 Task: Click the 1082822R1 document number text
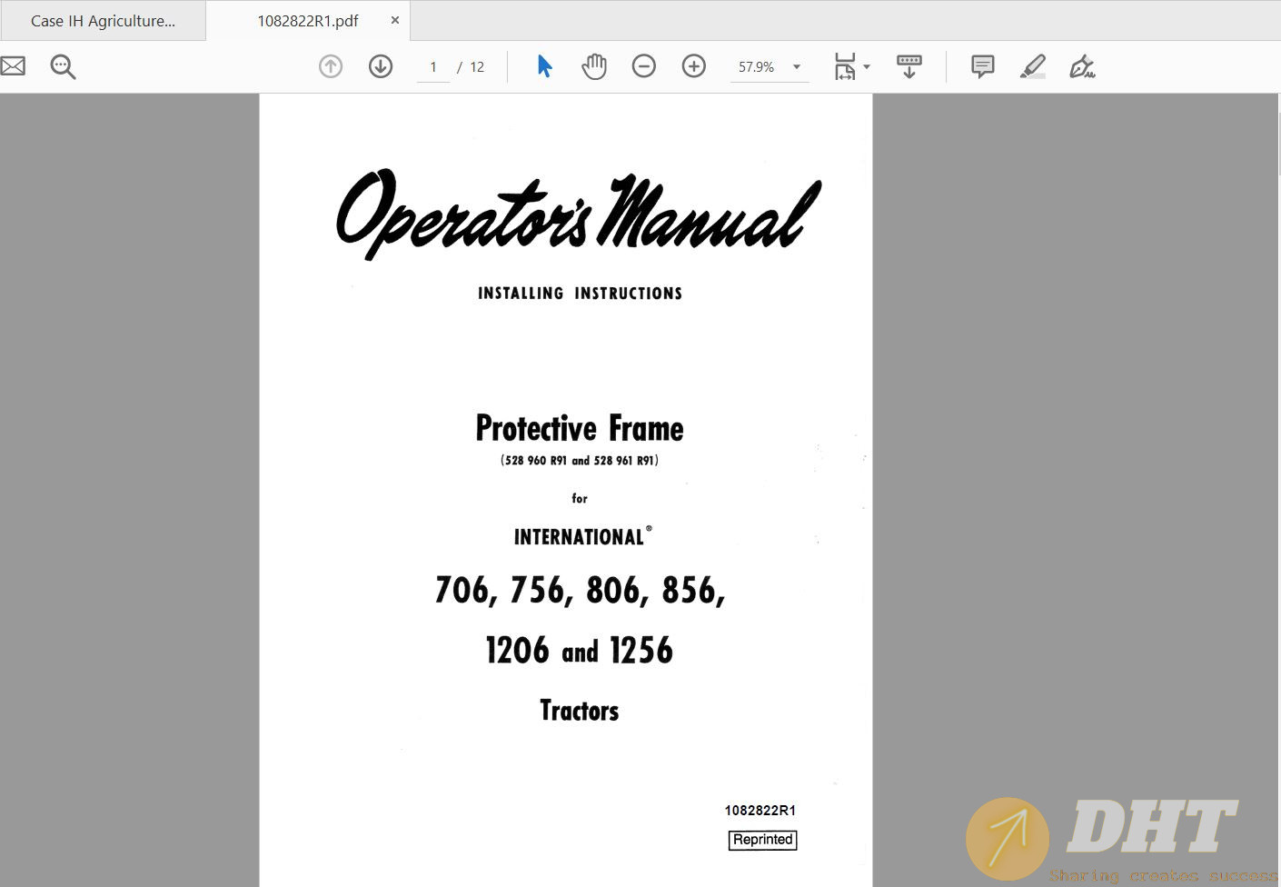[760, 810]
